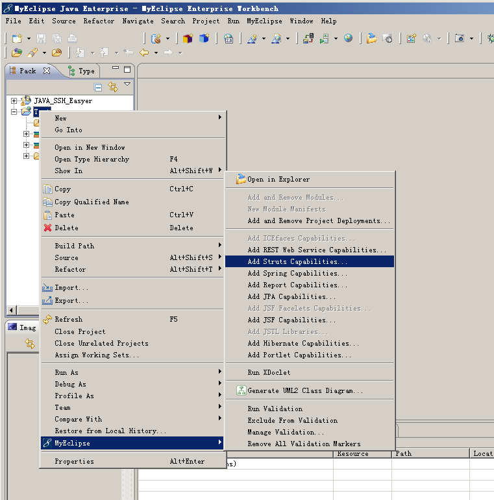Viewport: 494px width, 500px height.
Task: Click Open in Explorer folder icon
Action: [241, 180]
